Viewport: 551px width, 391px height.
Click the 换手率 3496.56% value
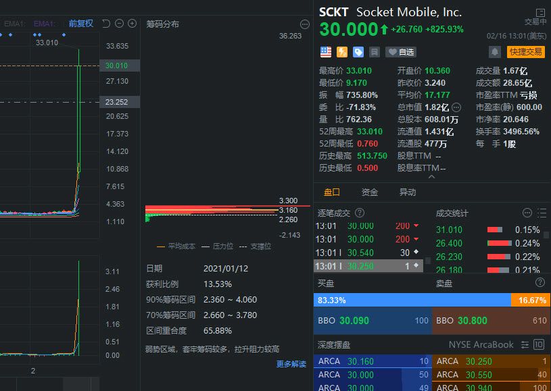point(521,132)
